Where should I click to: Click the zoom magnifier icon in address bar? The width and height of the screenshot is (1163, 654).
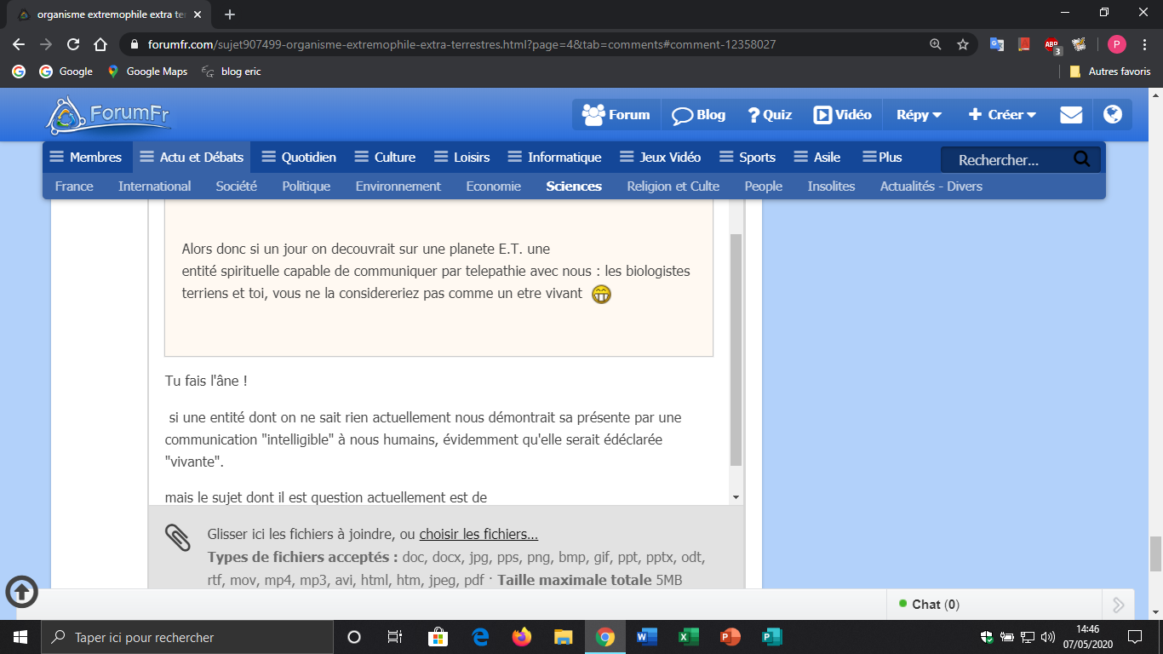click(935, 44)
